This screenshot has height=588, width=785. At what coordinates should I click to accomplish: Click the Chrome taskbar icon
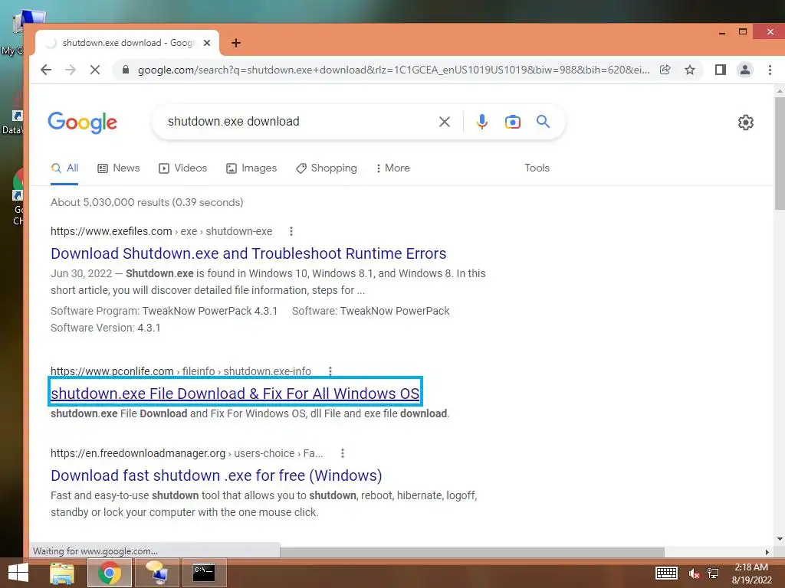(109, 573)
